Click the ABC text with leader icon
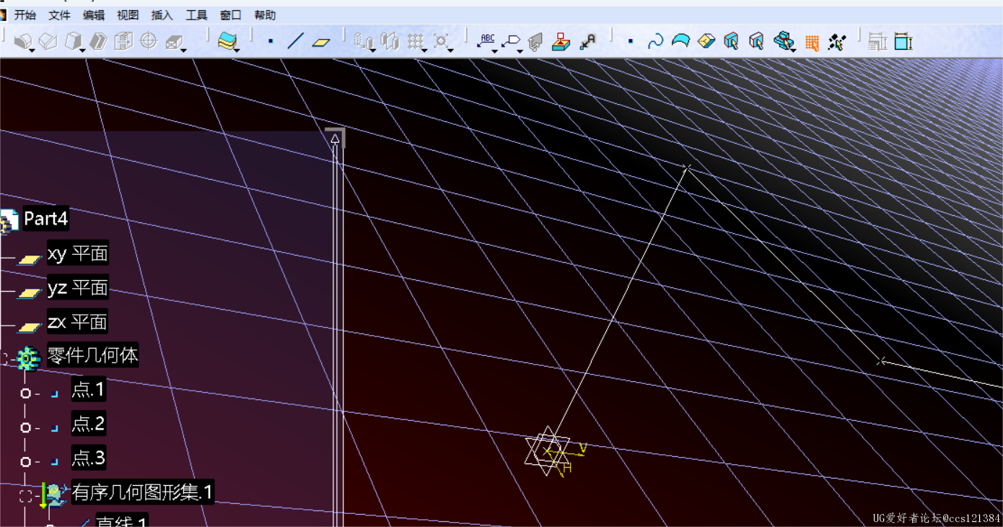1003x527 pixels. 487,40
